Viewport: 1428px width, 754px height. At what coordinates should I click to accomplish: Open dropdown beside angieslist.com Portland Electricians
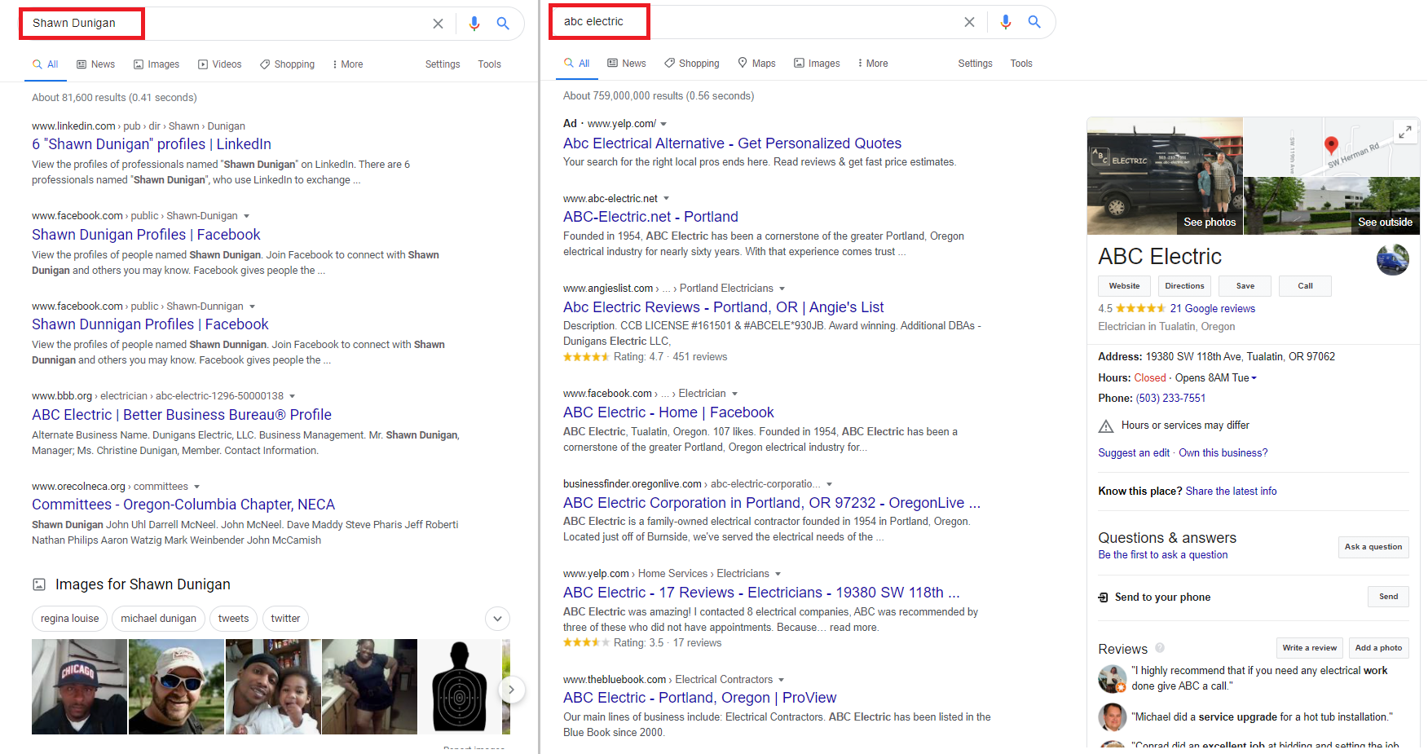pos(782,289)
